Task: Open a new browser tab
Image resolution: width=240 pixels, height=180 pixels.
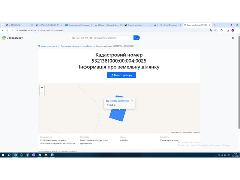Action: coord(214,25)
